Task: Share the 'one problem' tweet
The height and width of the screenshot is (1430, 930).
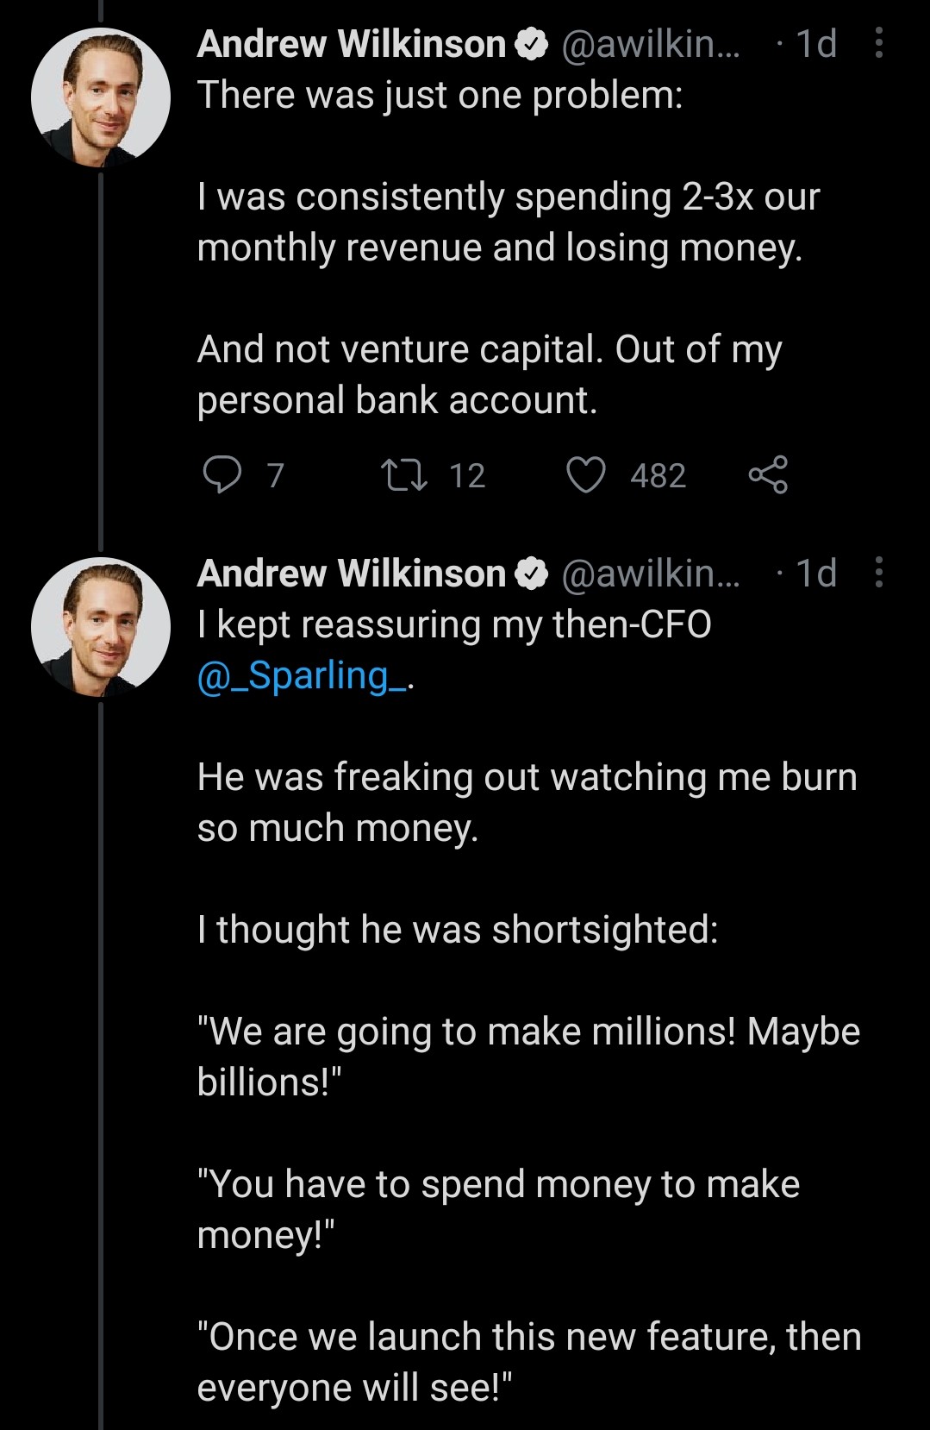Action: coord(768,475)
